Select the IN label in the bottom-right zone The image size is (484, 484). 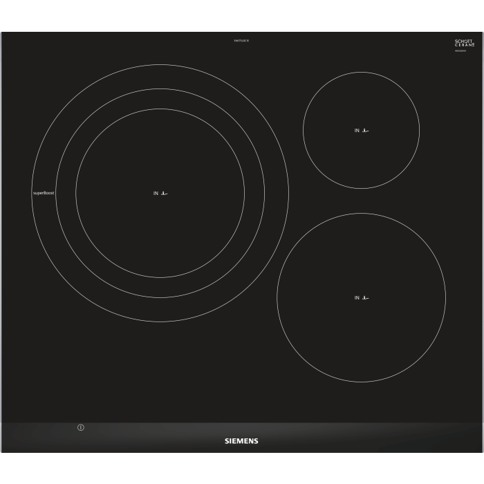[357, 298]
